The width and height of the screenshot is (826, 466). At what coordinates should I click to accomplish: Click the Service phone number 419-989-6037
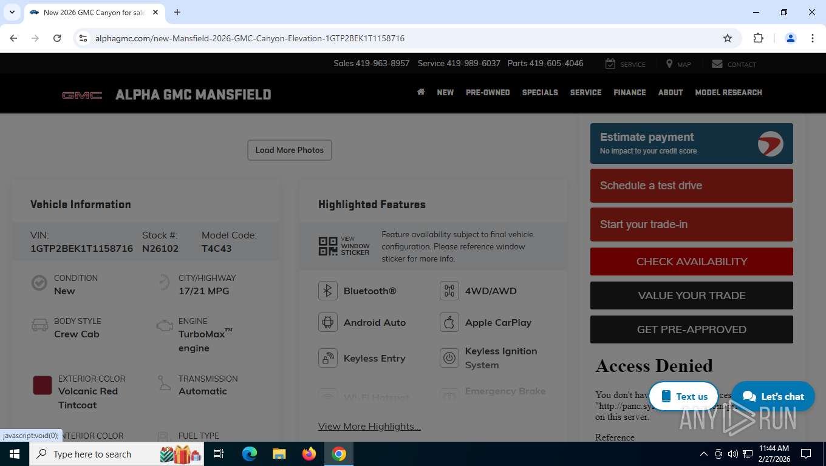[x=474, y=63]
